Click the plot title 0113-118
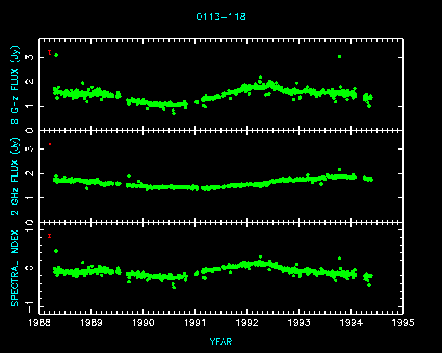The width and height of the screenshot is (442, 353). tap(221, 17)
